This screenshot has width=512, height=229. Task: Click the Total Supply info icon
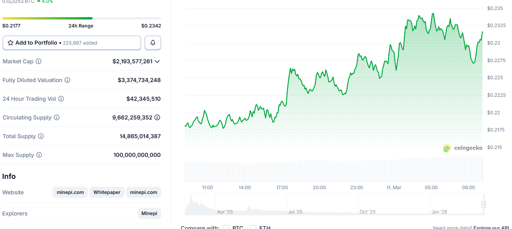pos(41,136)
